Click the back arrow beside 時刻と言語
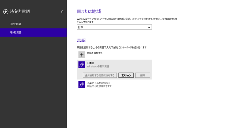The image size is (228, 128). tap(6, 12)
